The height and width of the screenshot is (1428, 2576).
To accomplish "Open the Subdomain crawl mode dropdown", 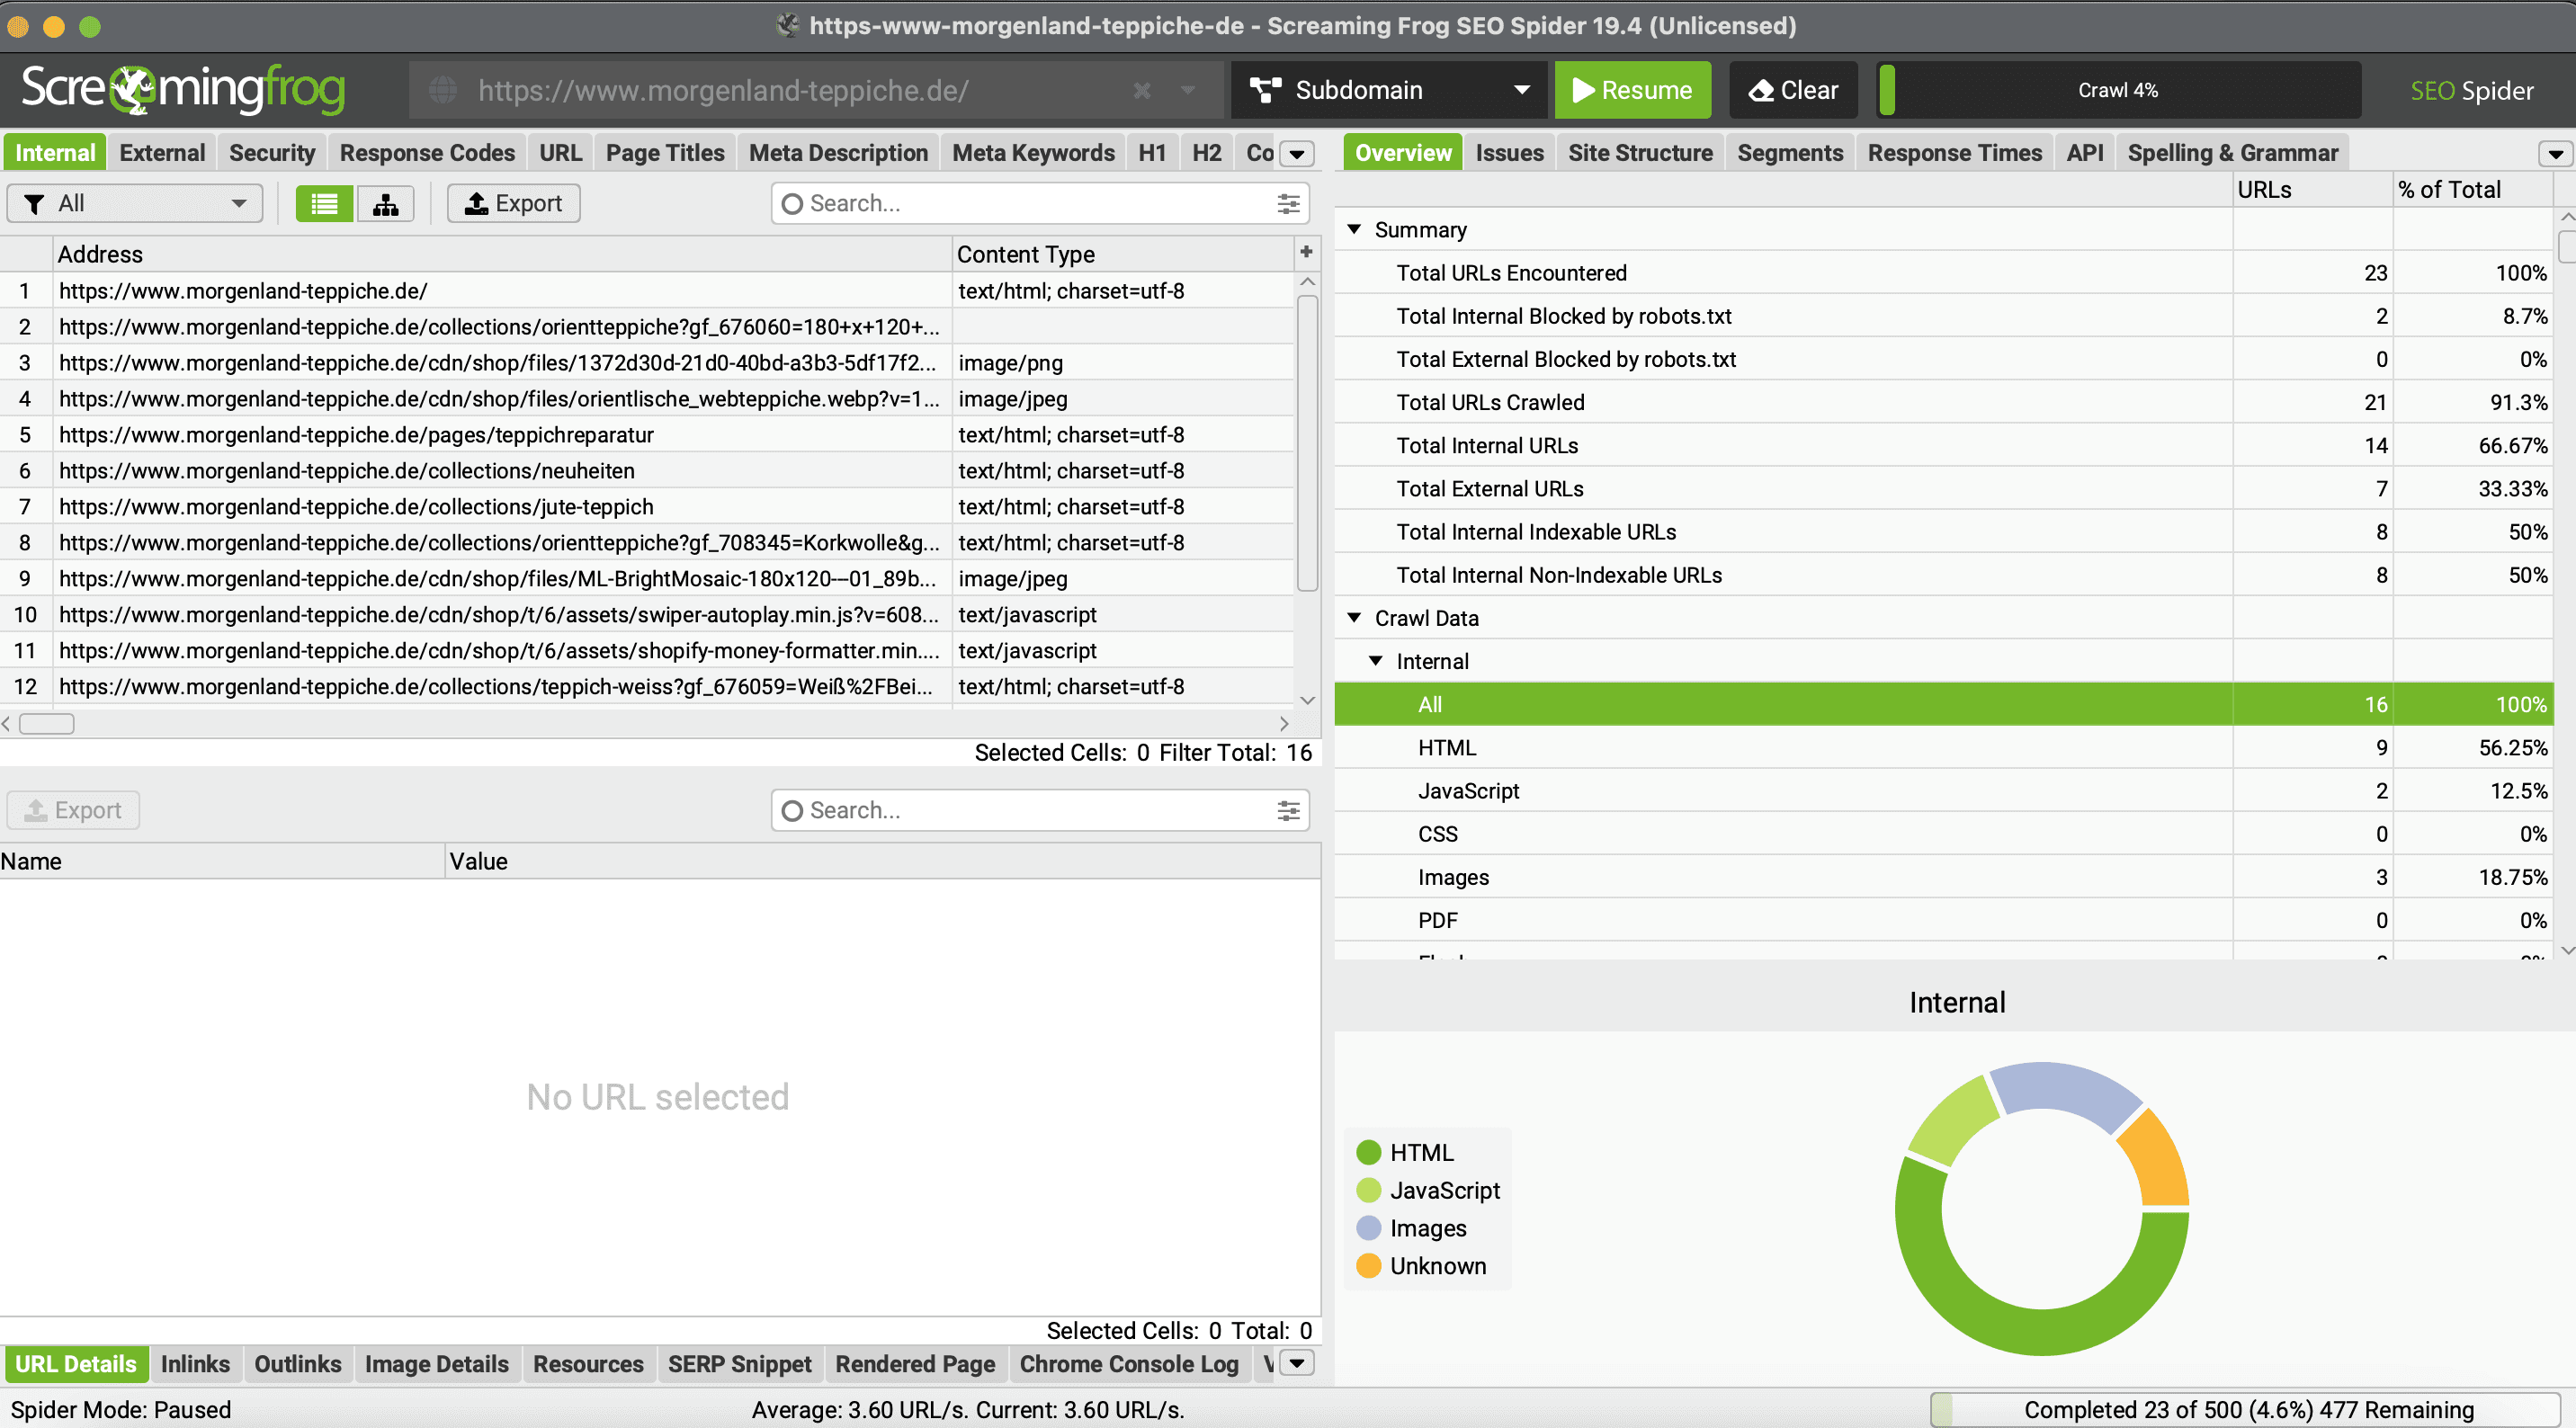I will click(1388, 90).
